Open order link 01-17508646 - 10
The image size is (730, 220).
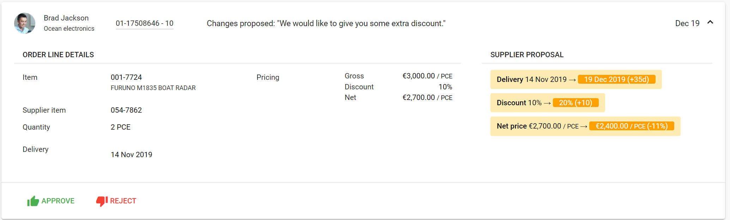coord(145,23)
